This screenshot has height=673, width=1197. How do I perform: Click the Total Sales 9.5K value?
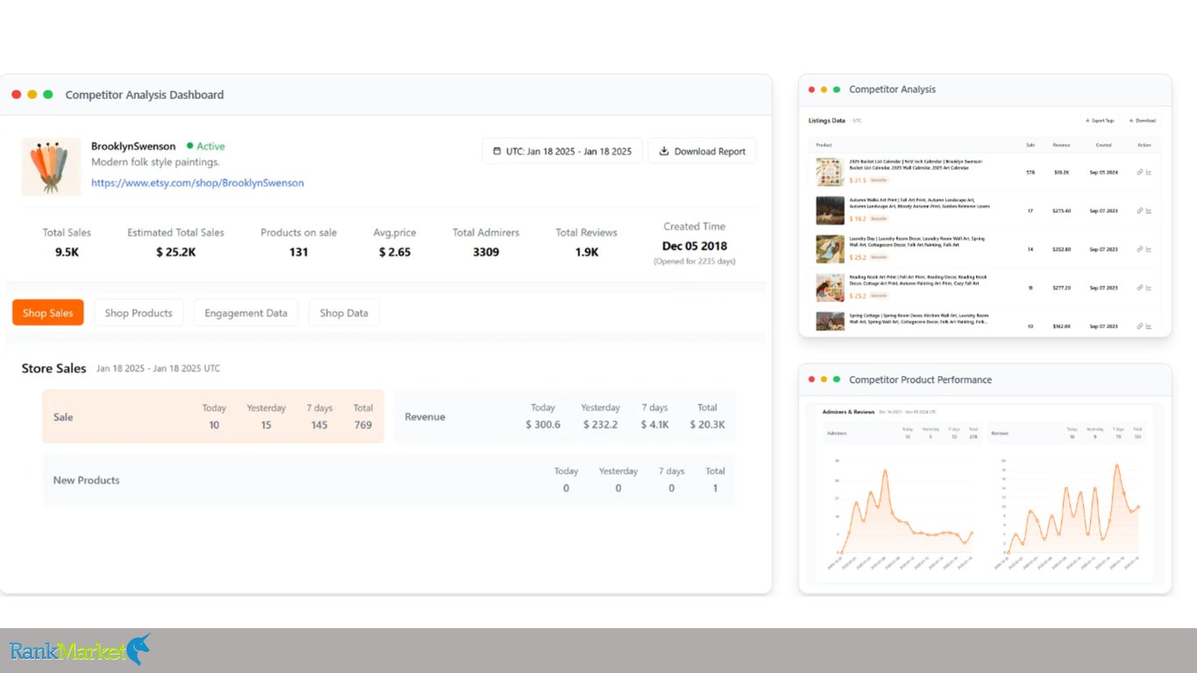pos(67,252)
